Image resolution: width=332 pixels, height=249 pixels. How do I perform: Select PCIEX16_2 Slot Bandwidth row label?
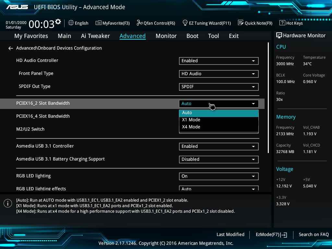coord(43,103)
